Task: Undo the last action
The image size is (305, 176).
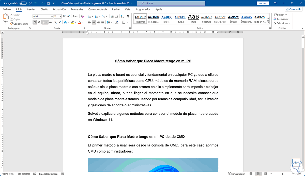Action: coord(36,3)
